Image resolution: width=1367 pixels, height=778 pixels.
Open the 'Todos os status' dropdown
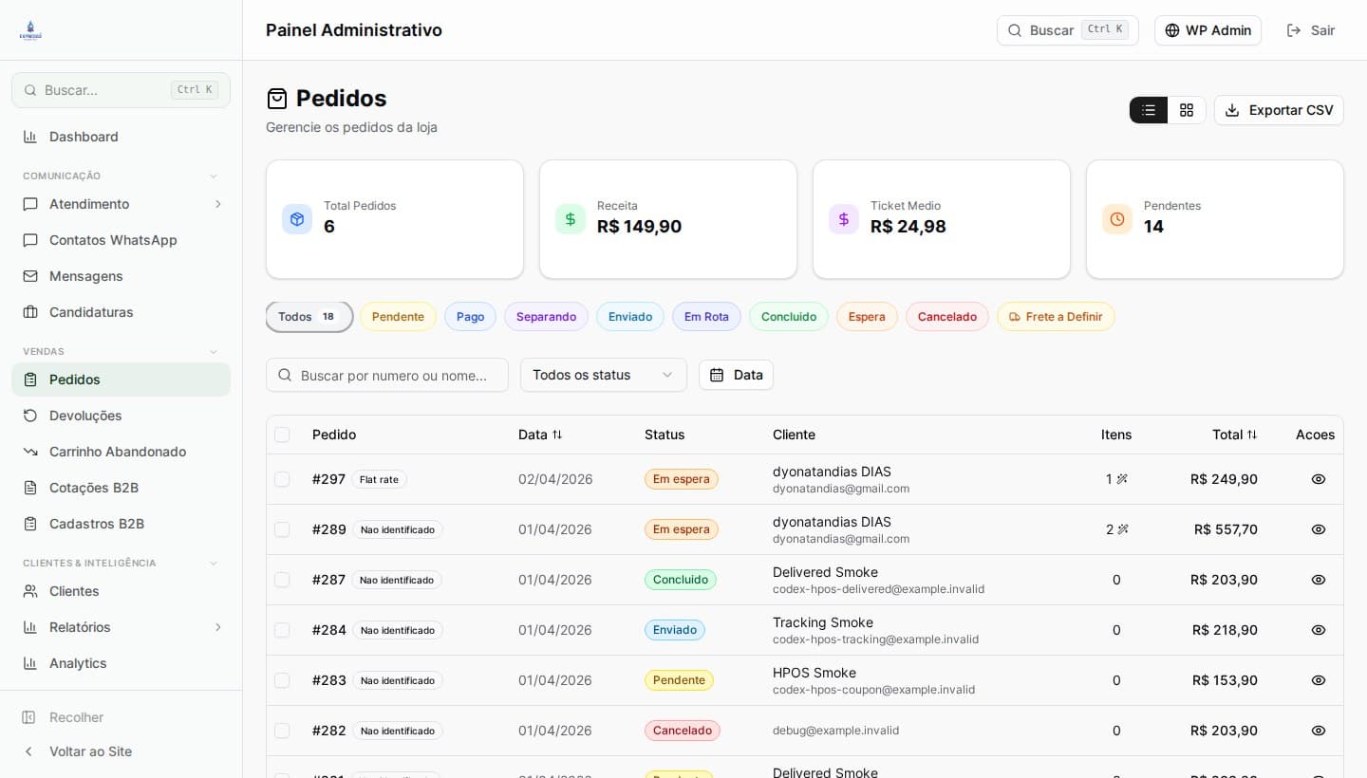603,375
